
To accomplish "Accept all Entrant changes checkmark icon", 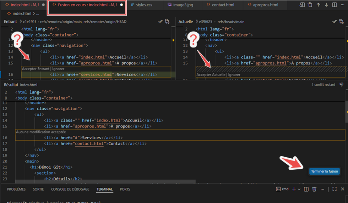I will (160, 22).
